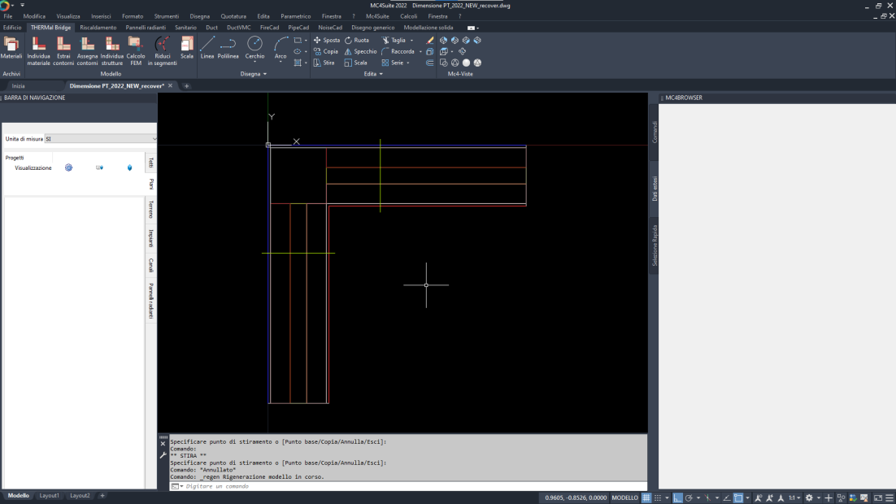Toggle object snap tracking in status bar

pyautogui.click(x=727, y=497)
